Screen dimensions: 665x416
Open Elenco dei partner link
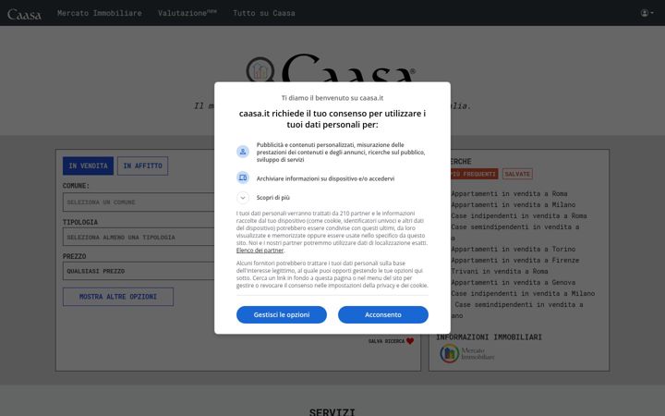point(260,251)
